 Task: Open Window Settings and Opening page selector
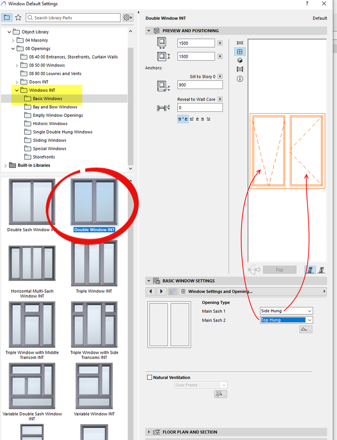(x=253, y=291)
